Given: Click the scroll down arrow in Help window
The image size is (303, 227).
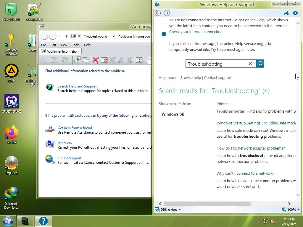Looking at the screenshot, I should click(298, 195).
